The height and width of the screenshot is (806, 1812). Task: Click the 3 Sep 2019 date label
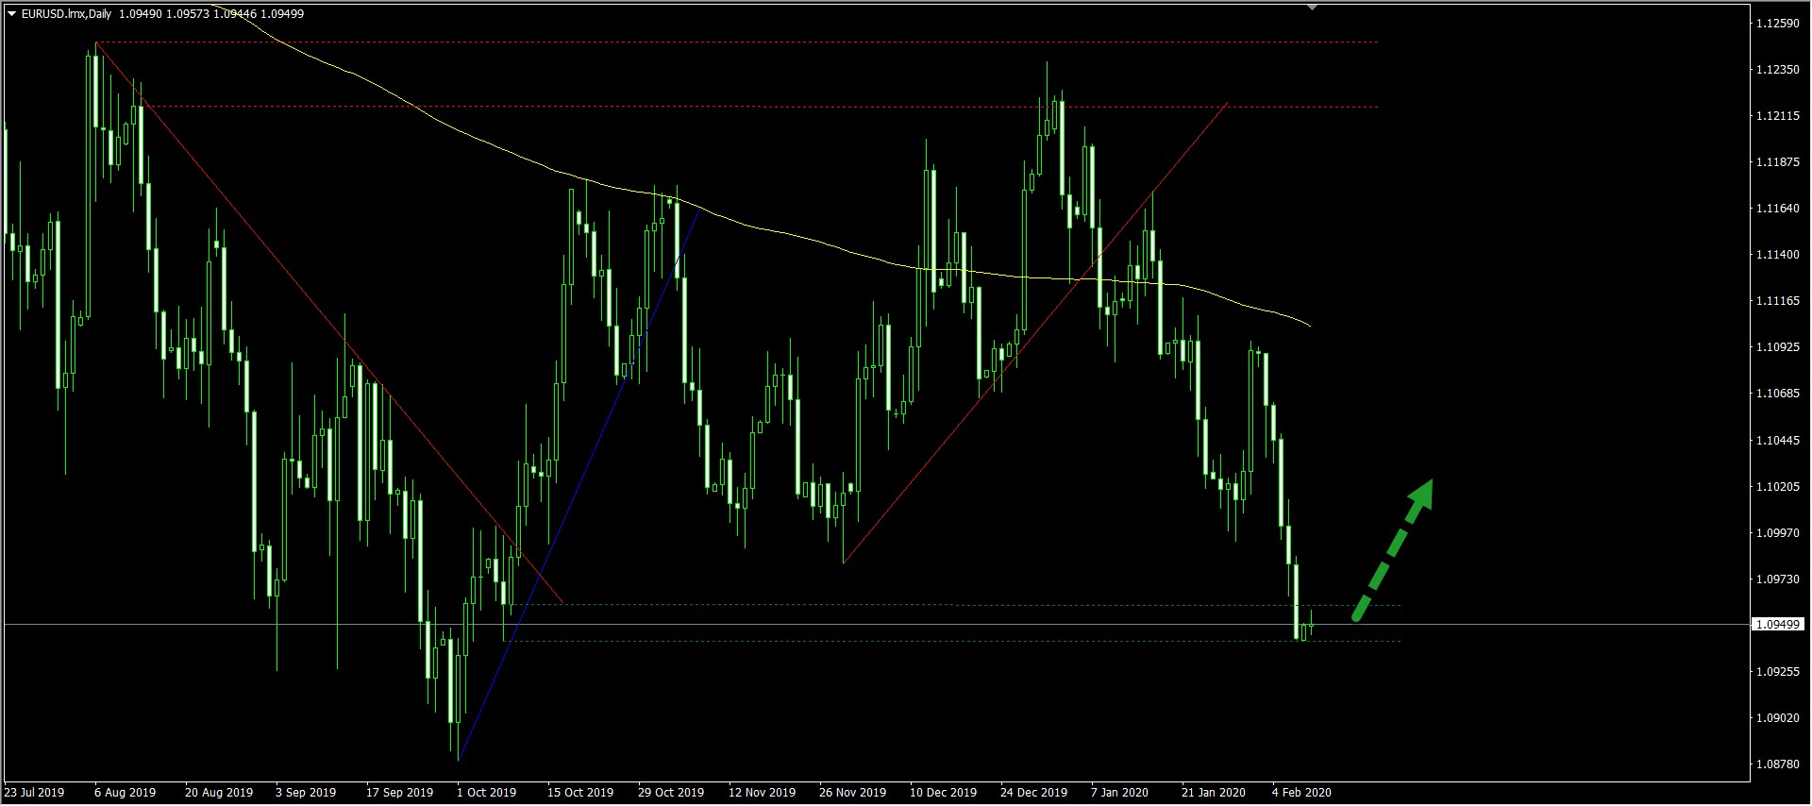(306, 793)
